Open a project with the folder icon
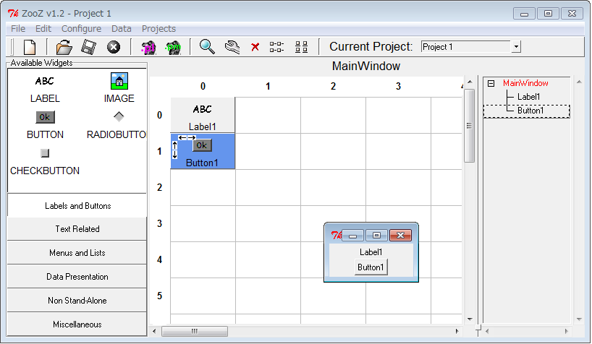Image resolution: width=592 pixels, height=344 pixels. click(64, 47)
